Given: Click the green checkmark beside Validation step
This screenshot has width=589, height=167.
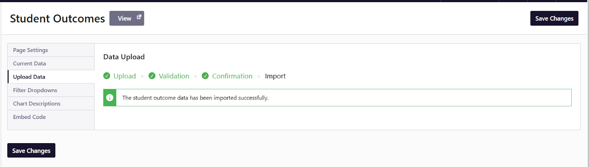Looking at the screenshot, I should pos(152,76).
